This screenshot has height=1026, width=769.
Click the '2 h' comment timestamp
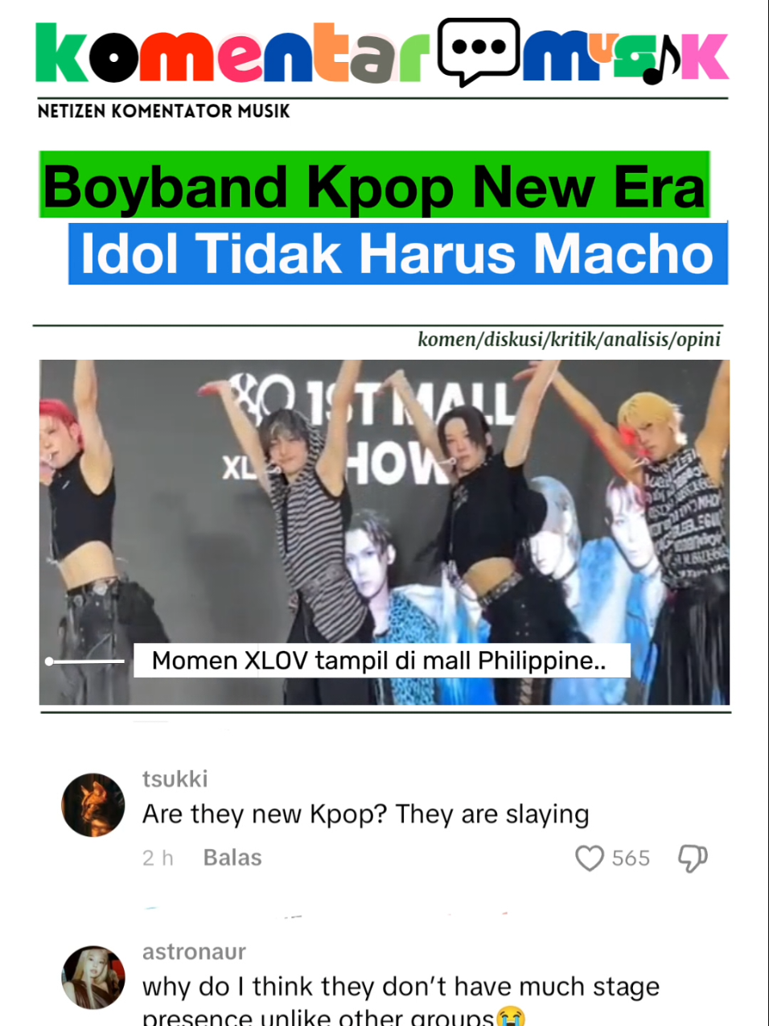pos(158,858)
